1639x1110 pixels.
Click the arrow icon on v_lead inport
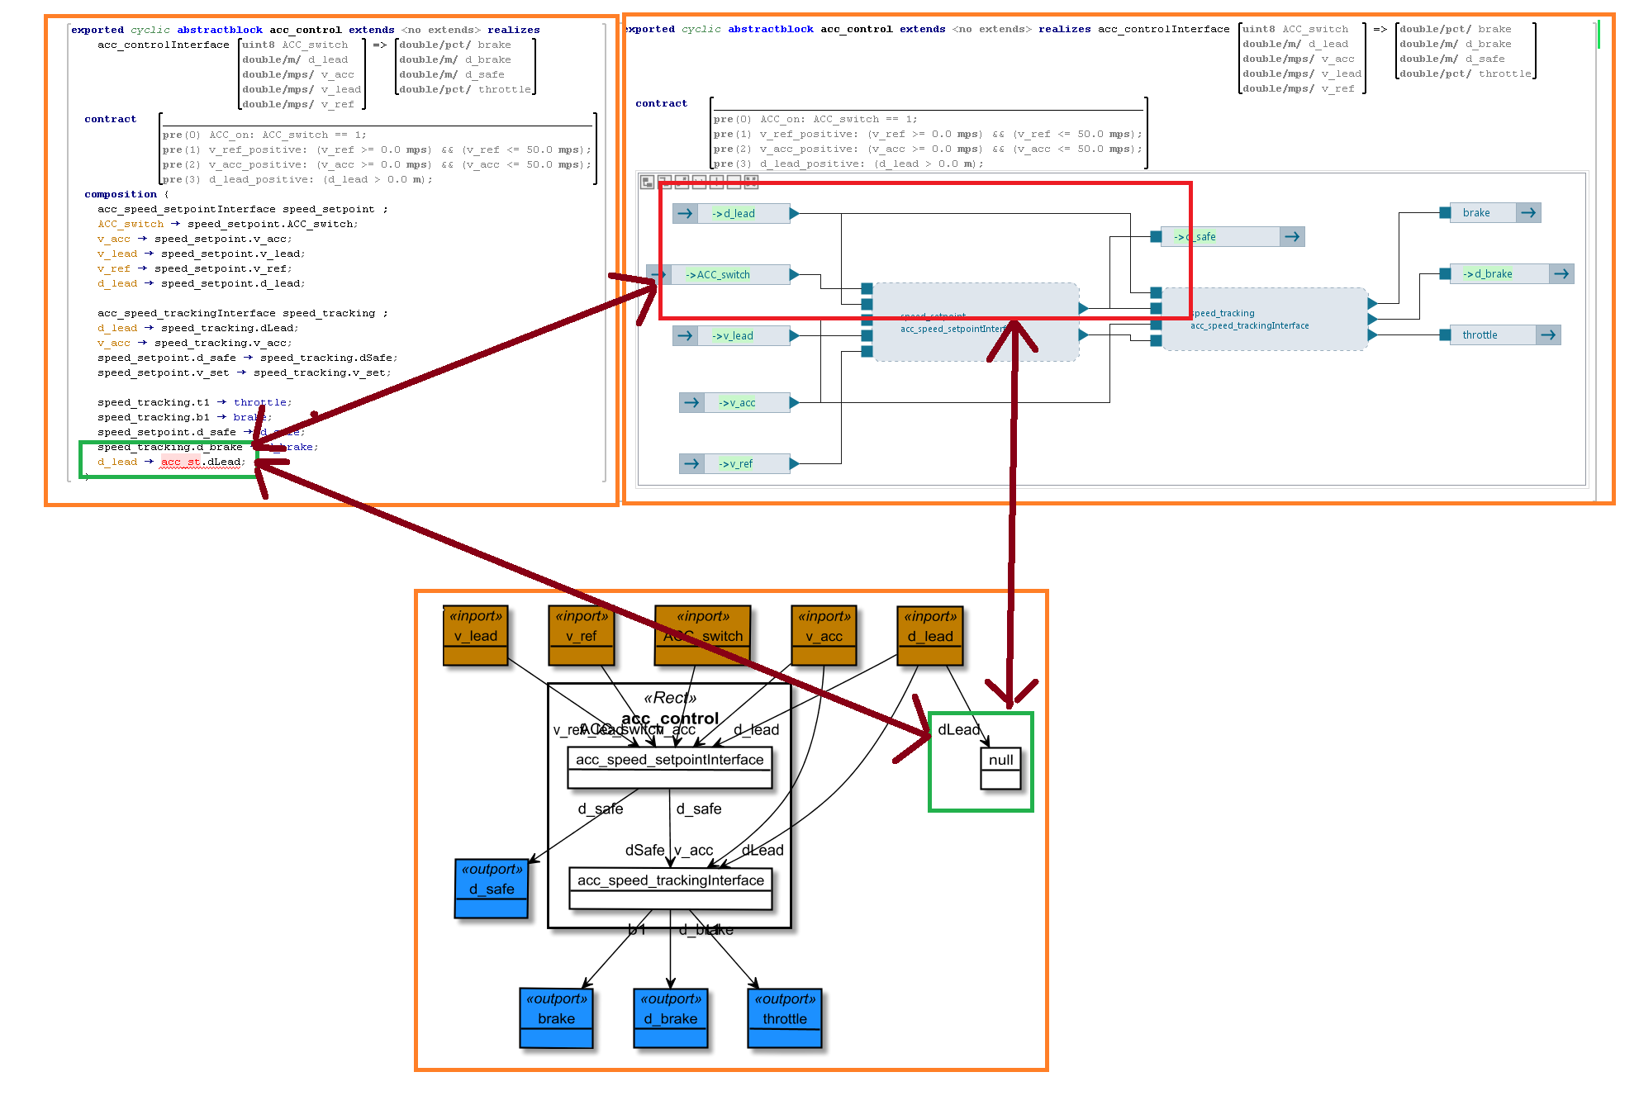click(x=685, y=335)
